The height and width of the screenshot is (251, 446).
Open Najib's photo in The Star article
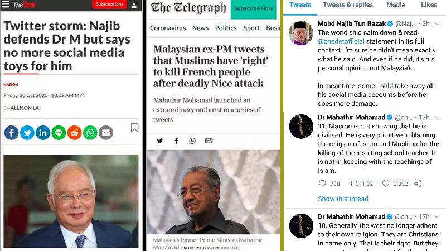[x=71, y=201]
